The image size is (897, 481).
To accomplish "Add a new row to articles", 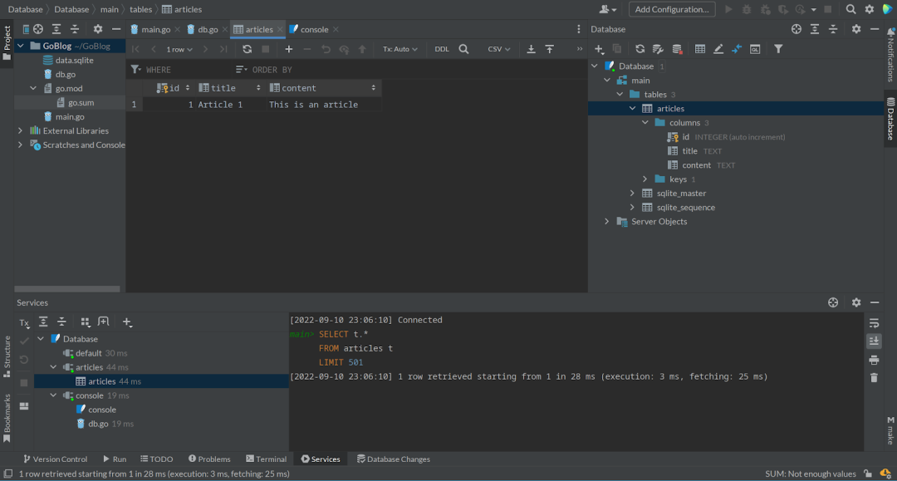I will (x=289, y=49).
